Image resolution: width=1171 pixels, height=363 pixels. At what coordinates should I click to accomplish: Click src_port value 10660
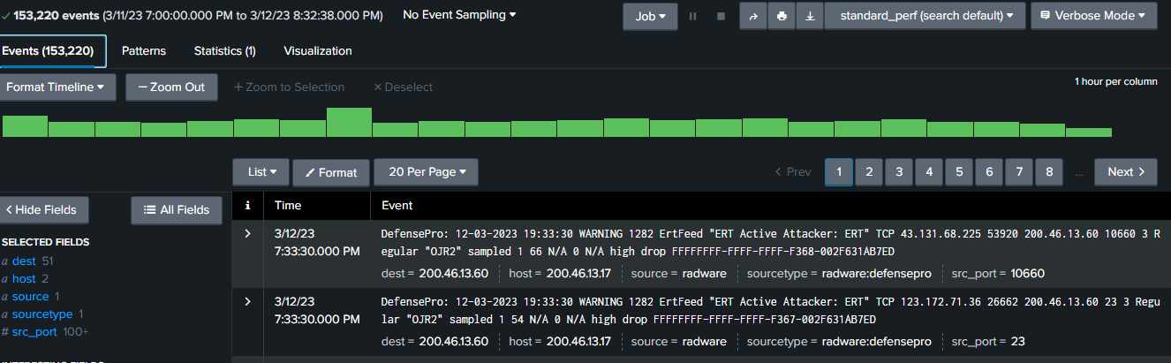pos(1028,273)
